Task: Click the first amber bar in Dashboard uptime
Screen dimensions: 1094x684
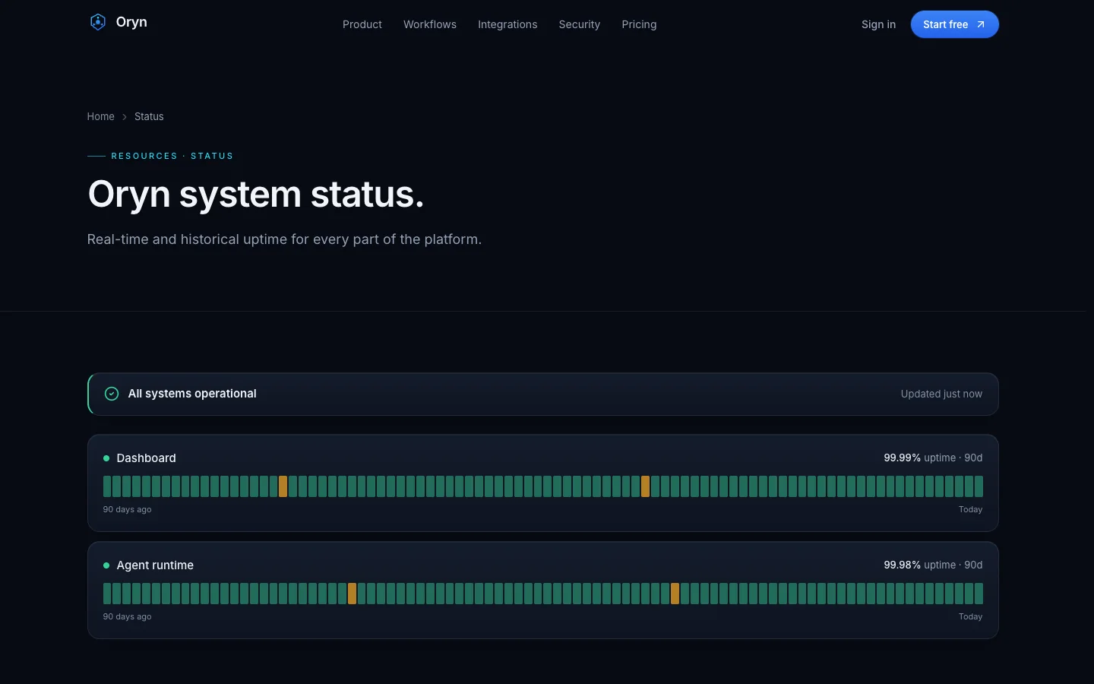Action: pos(283,486)
